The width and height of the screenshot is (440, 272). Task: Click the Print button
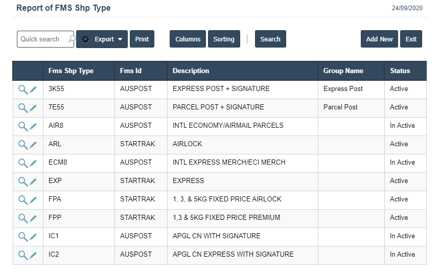(x=142, y=39)
